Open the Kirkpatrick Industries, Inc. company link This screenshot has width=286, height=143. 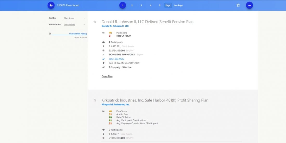click(115, 105)
